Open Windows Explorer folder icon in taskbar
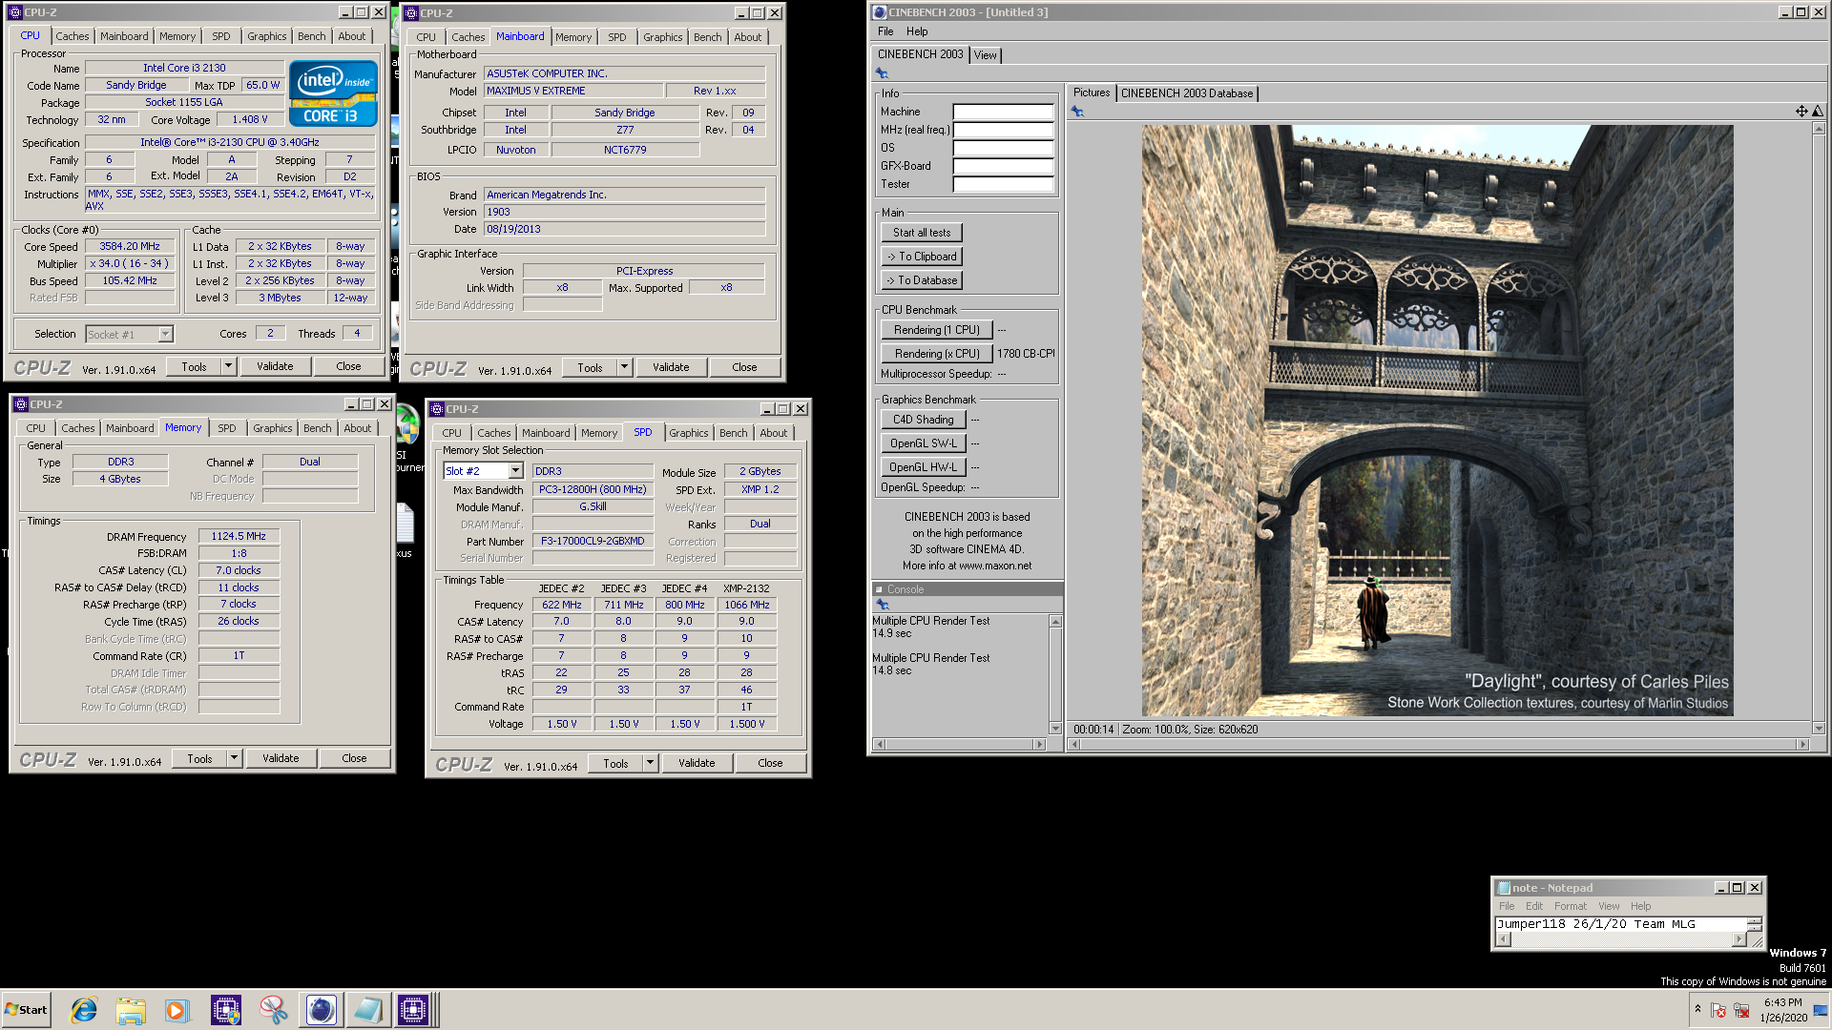The height and width of the screenshot is (1030, 1832). [x=131, y=1010]
